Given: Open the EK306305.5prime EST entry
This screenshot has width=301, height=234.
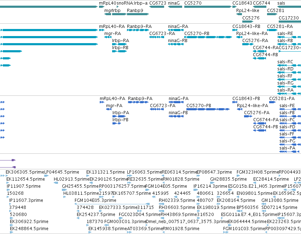Looking at the screenshot, I should 7,175.
